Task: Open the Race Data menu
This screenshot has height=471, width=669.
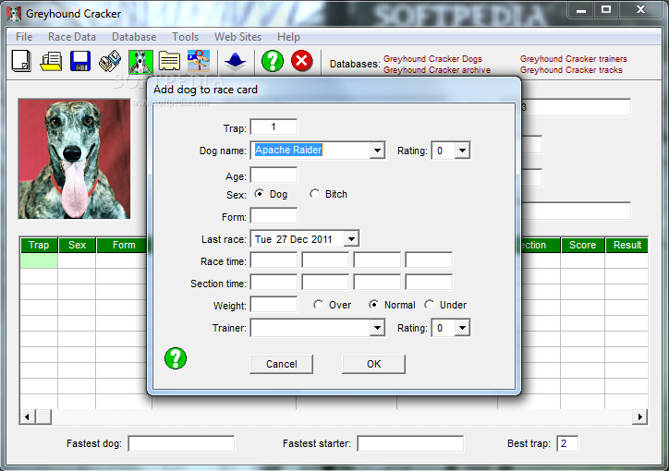Action: pos(72,37)
